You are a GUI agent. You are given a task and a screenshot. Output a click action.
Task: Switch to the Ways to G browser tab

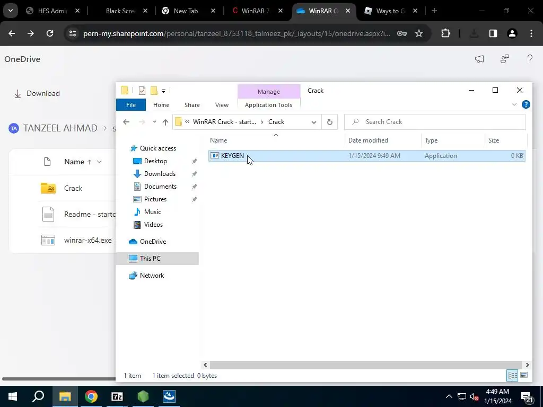[390, 11]
